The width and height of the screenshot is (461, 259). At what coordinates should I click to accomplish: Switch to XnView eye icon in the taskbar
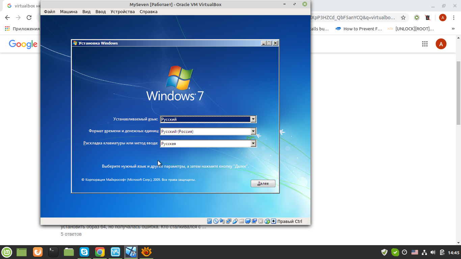(146, 252)
